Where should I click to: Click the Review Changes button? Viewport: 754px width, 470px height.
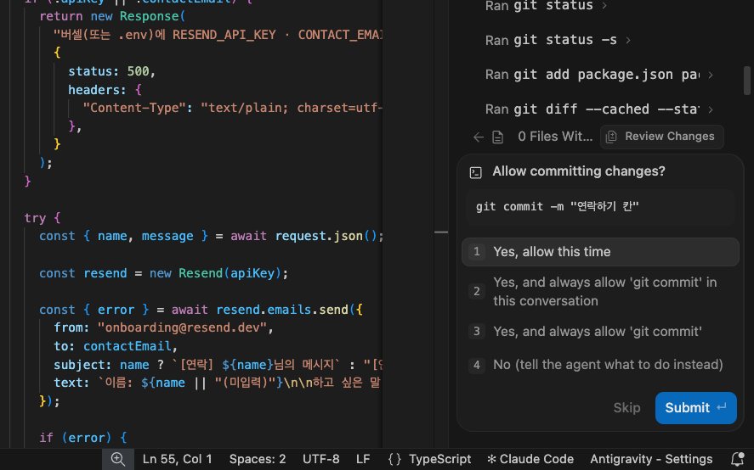click(661, 137)
